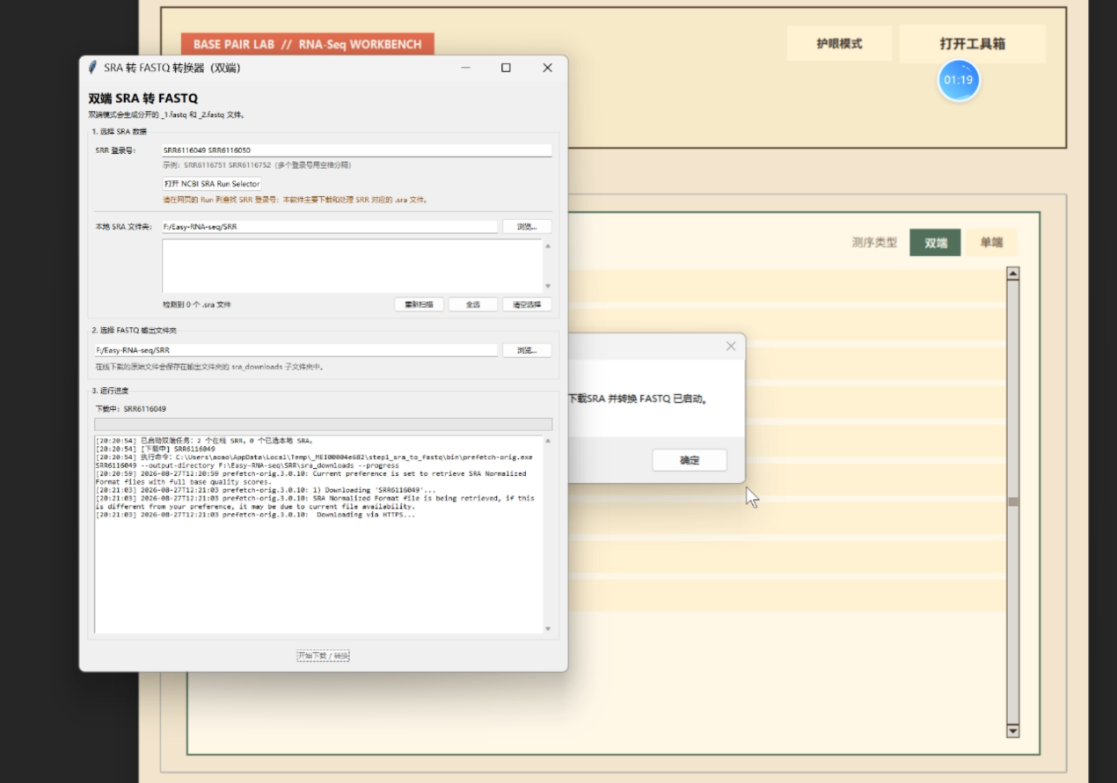This screenshot has height=783, width=1117.
Task: Open NCBI SRA Run Selector
Action: pyautogui.click(x=212, y=184)
